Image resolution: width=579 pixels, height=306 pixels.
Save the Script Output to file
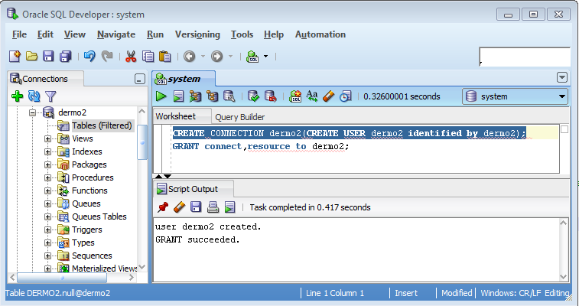click(196, 207)
